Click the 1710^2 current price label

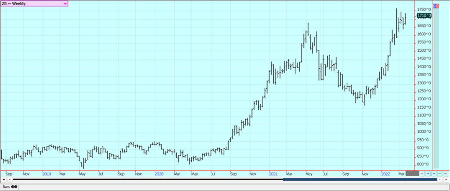click(424, 15)
